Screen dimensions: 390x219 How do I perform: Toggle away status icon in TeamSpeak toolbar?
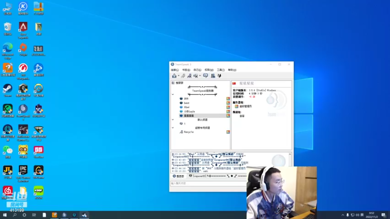coord(189,76)
